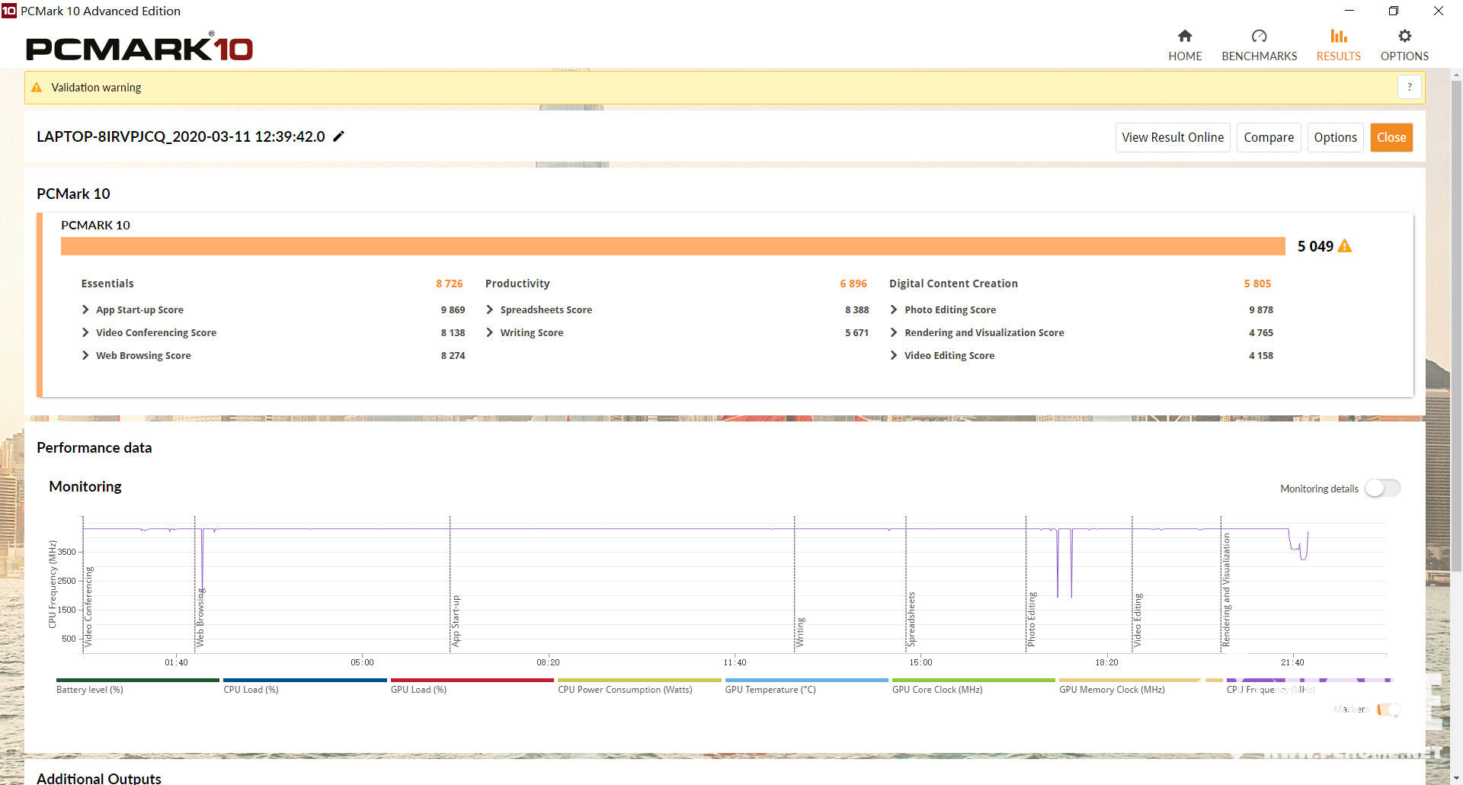
Task: Expand the Web Browsing Score row
Action: [x=85, y=355]
